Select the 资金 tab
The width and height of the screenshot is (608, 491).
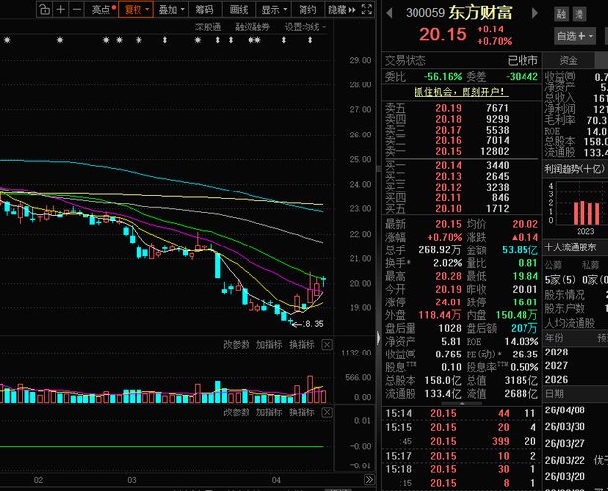[x=569, y=60]
